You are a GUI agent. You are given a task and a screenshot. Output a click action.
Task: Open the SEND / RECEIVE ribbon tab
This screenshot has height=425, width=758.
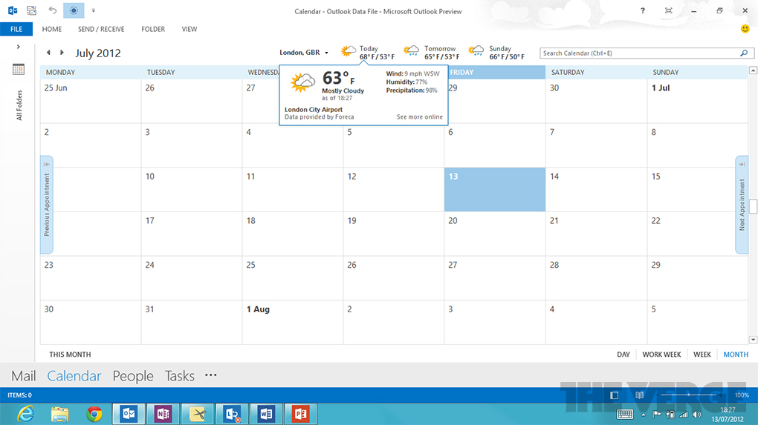pos(101,29)
